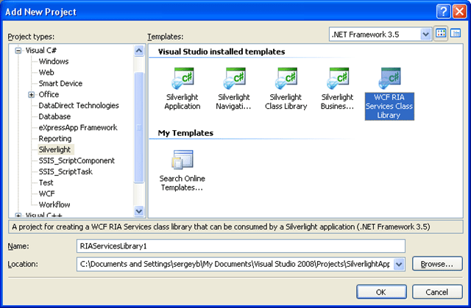Select the Visual C# root node
This screenshot has height=308, width=471.
[41, 51]
